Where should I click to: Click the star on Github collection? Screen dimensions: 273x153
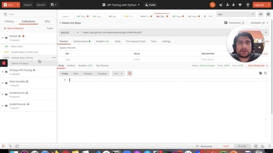pyautogui.click(x=23, y=36)
